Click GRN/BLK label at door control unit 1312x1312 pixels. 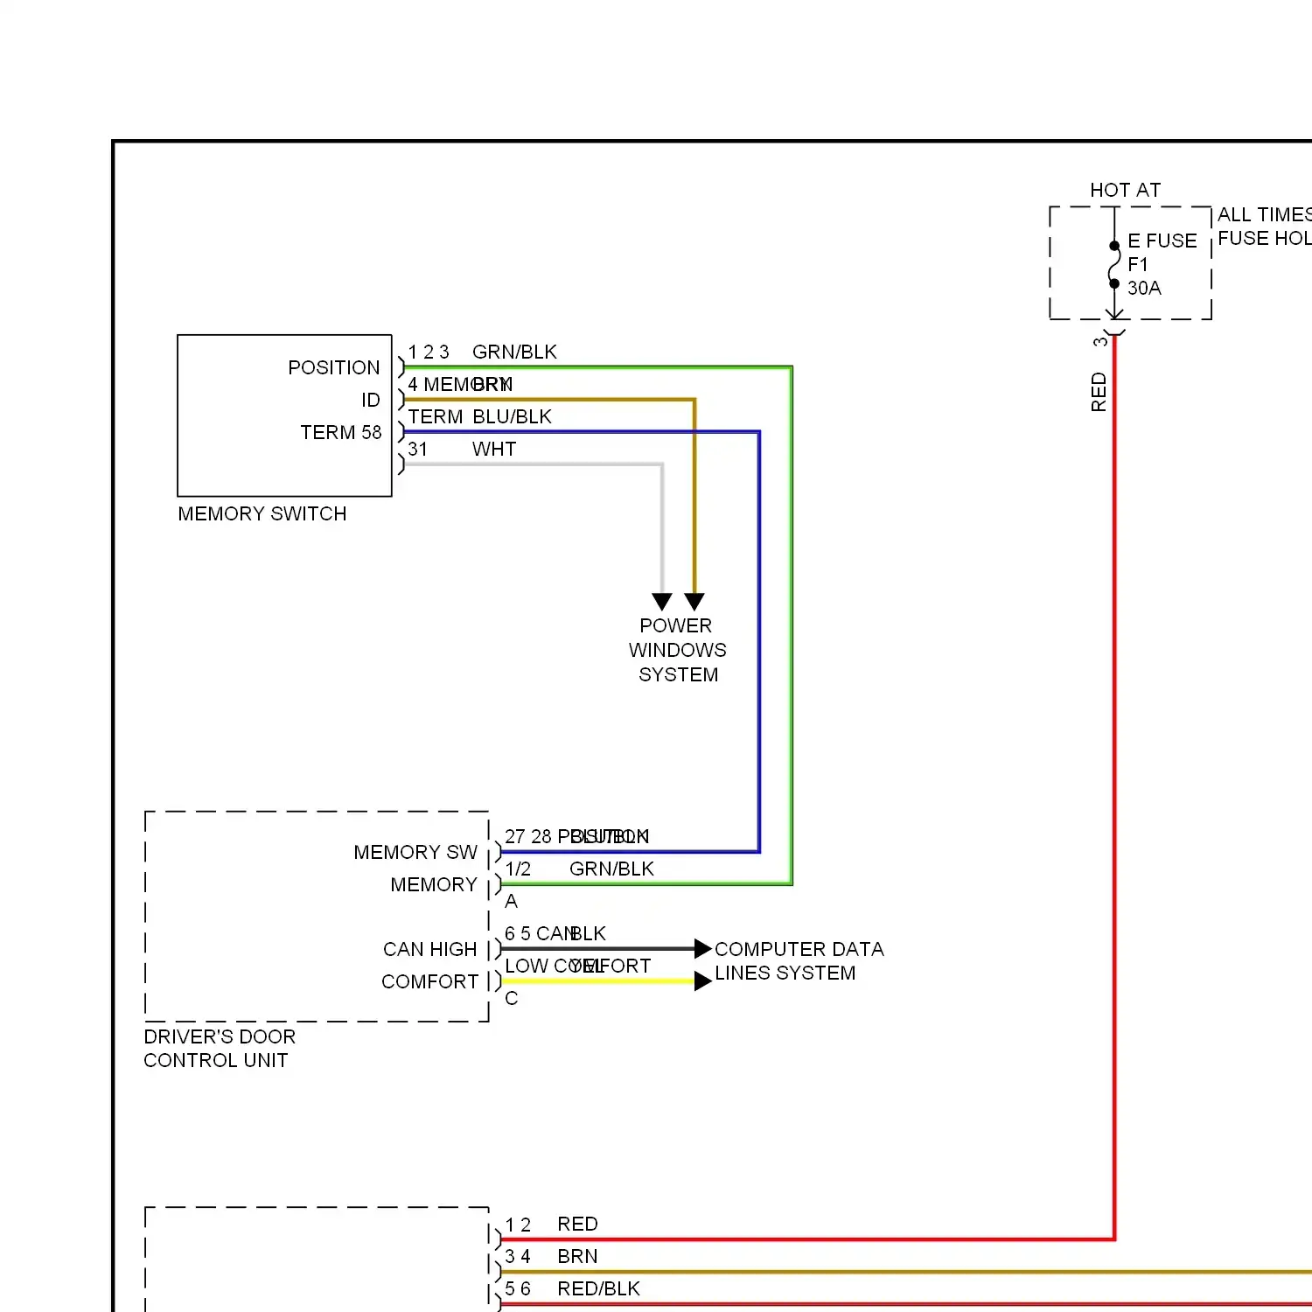point(611,869)
